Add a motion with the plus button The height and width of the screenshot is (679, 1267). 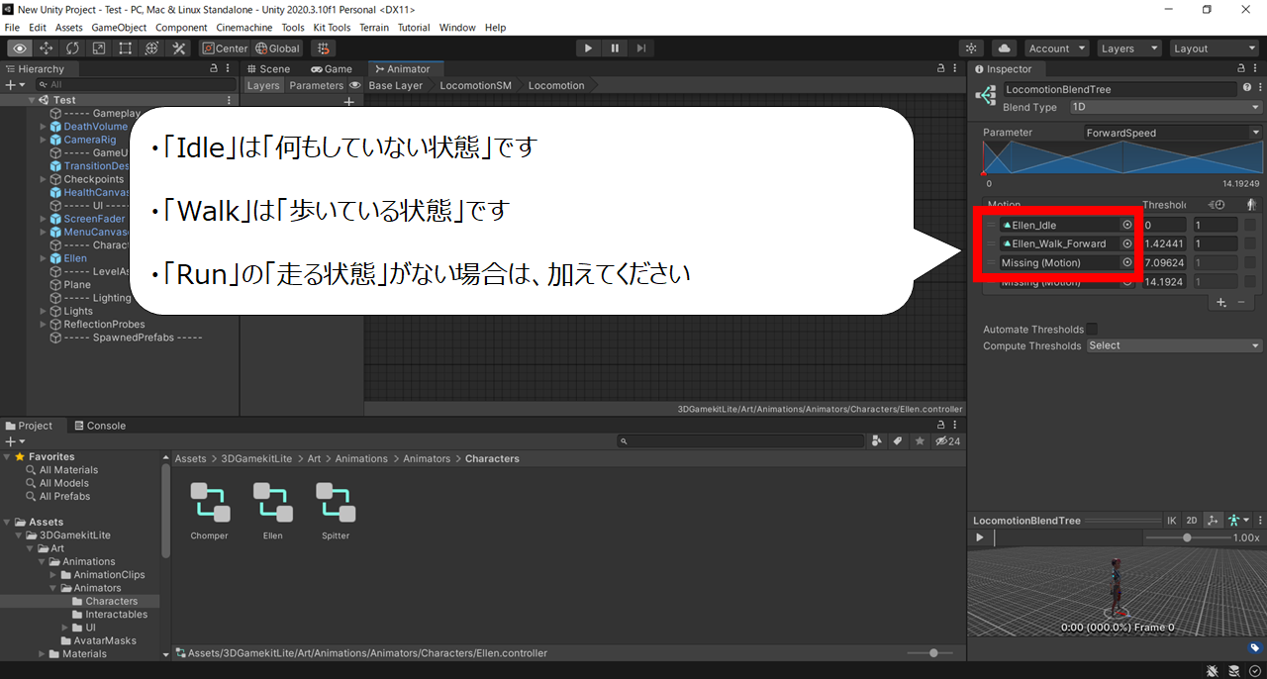click(x=1221, y=302)
